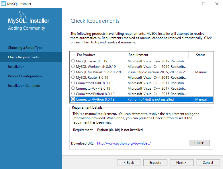Go to Installation Complete step
Image resolution: width=223 pixels, height=169 pixels.
pyautogui.click(x=24, y=86)
